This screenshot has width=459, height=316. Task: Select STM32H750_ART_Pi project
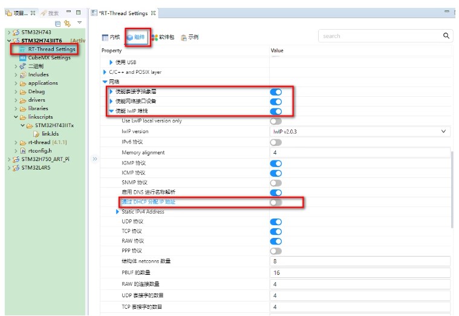41,159
